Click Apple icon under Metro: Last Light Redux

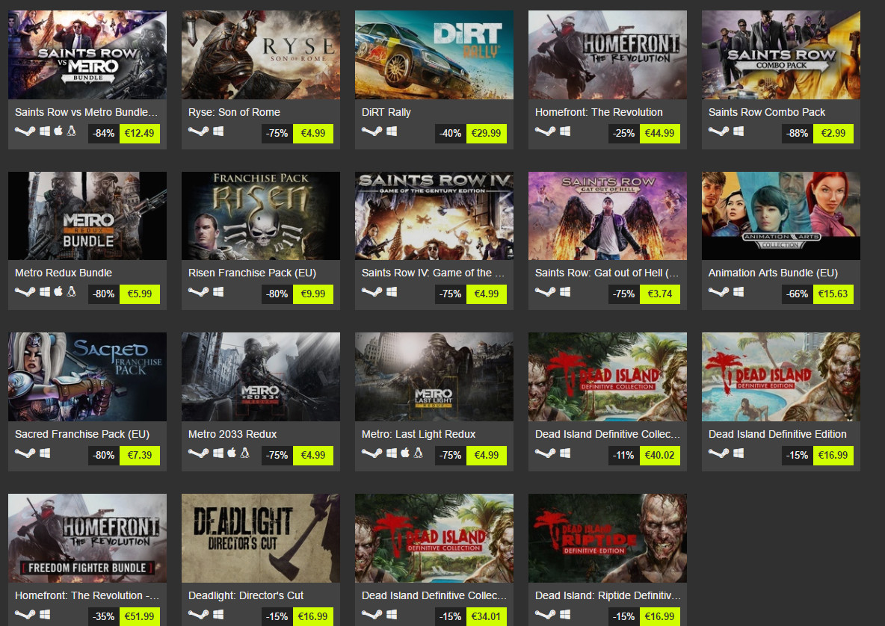(404, 453)
